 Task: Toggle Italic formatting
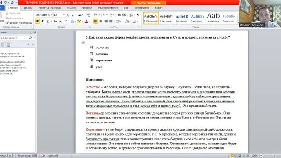(x=43, y=22)
